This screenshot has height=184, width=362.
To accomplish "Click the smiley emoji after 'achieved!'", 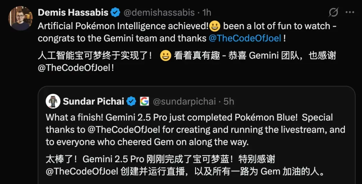I will (x=215, y=26).
